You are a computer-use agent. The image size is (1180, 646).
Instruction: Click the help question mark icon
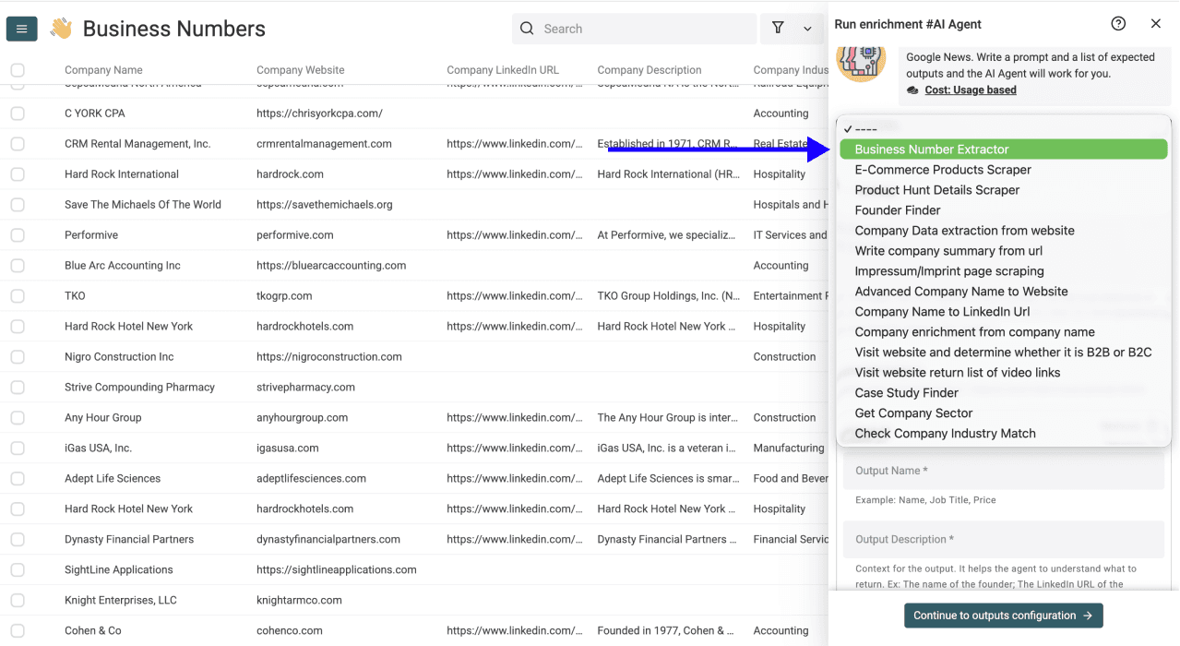[1118, 23]
